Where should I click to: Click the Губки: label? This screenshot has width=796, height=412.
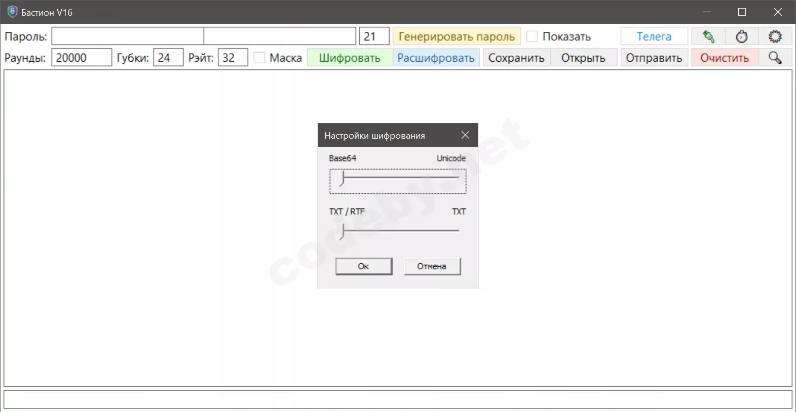(133, 58)
